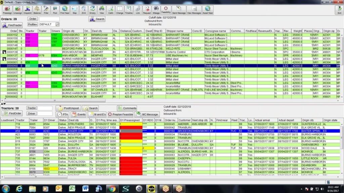The height and width of the screenshot is (193, 344).
Task: Click the Feasibility clock icon
Action: point(166,10)
